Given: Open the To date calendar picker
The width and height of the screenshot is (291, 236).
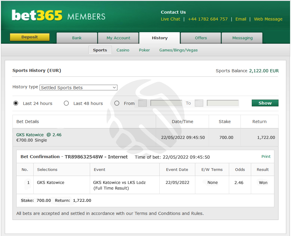Looking at the screenshot, I should (199, 103).
